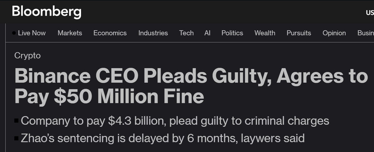Viewport: 374px width, 152px height.
Task: Open the Live Now section
Action: [x=32, y=33]
